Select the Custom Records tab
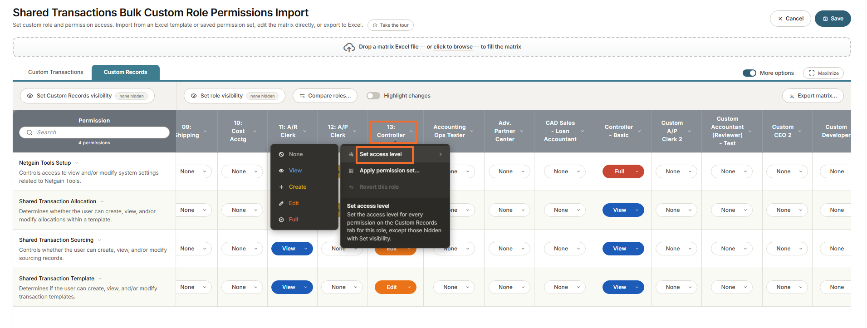The width and height of the screenshot is (867, 328). point(126,72)
